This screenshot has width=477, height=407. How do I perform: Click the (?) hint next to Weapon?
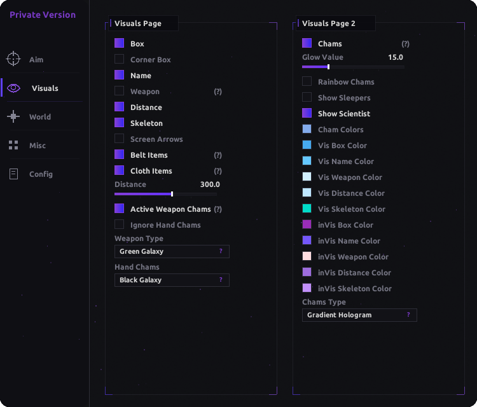(218, 92)
